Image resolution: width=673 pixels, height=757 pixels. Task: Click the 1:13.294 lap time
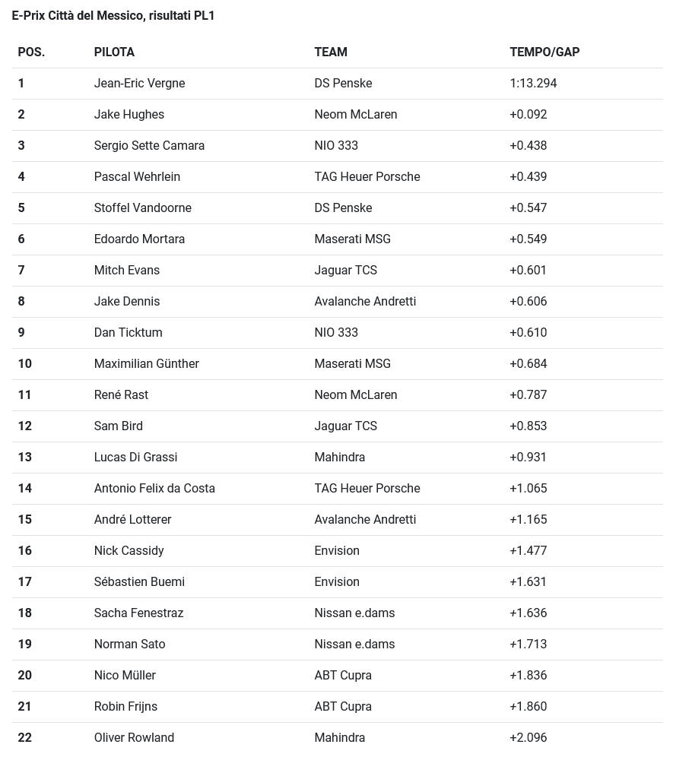pos(533,84)
